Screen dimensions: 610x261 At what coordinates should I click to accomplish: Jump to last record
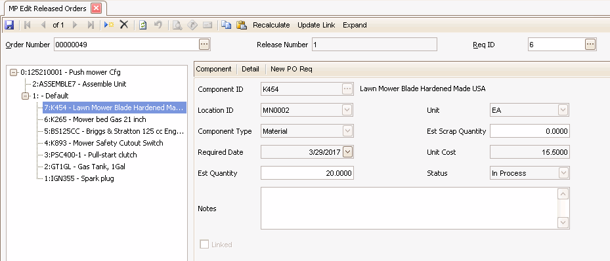(x=91, y=25)
